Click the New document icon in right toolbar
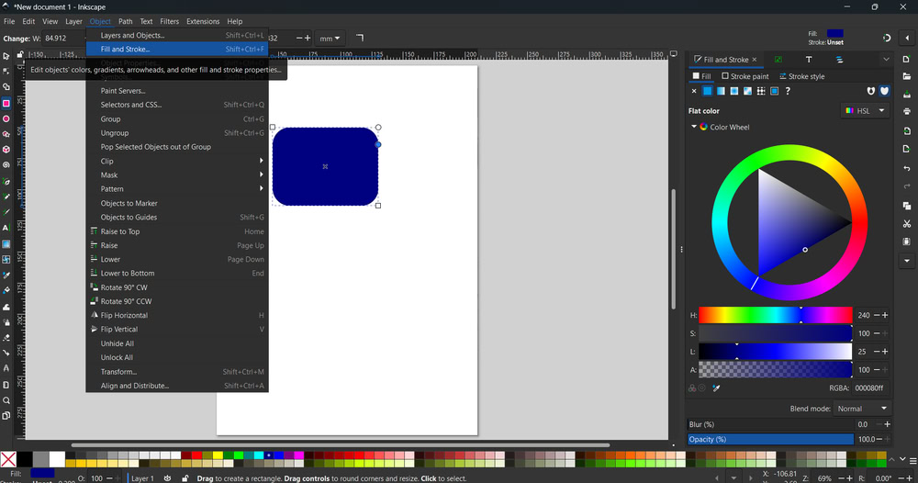The height and width of the screenshot is (483, 918). tap(906, 59)
